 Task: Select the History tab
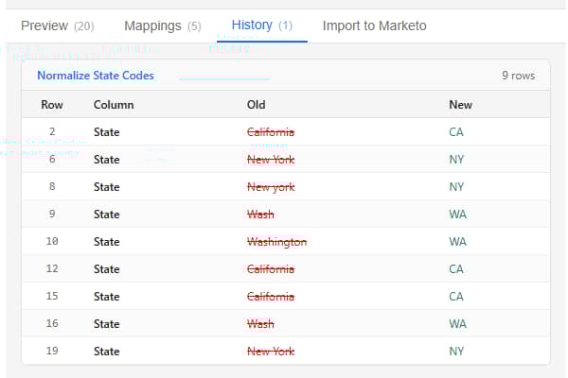(261, 26)
